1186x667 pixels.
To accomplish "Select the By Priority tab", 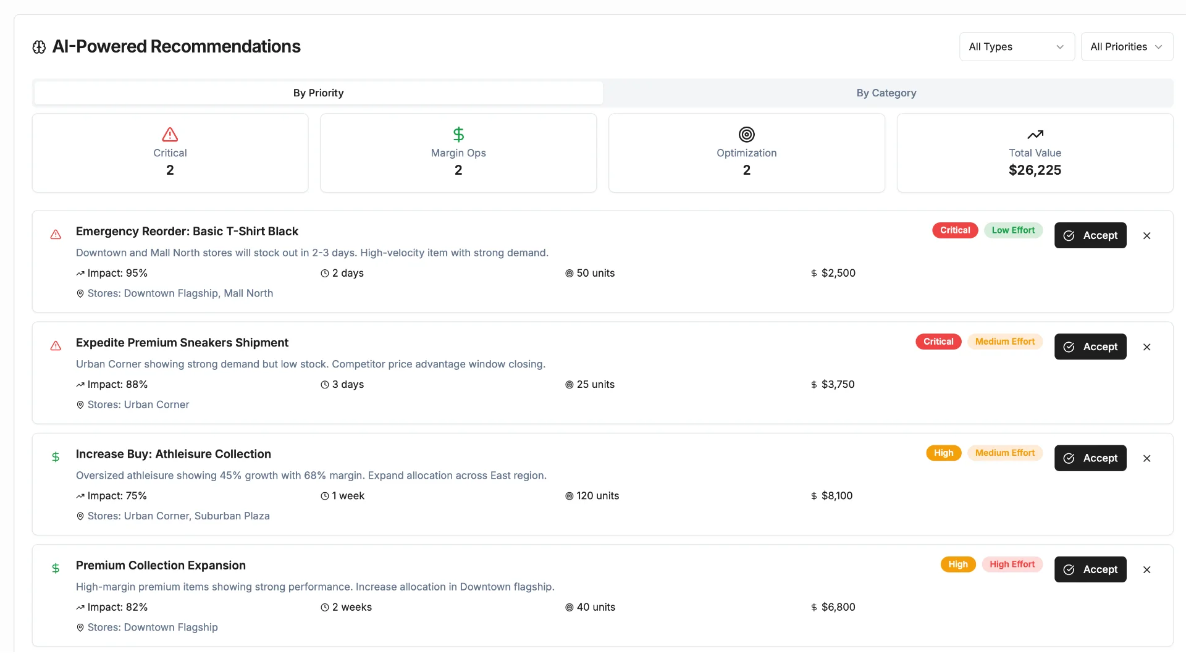I will [x=318, y=93].
